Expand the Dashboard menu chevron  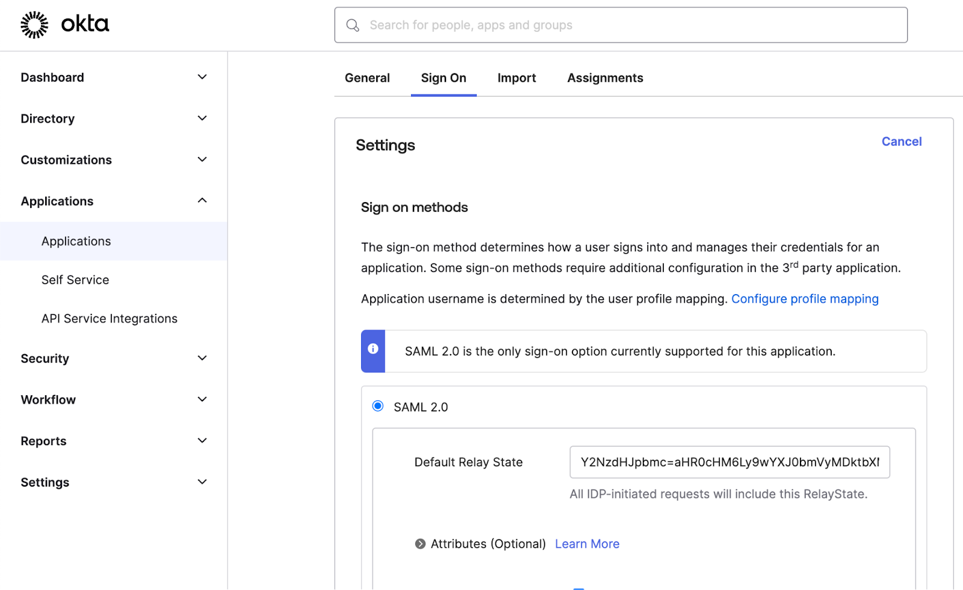point(202,77)
